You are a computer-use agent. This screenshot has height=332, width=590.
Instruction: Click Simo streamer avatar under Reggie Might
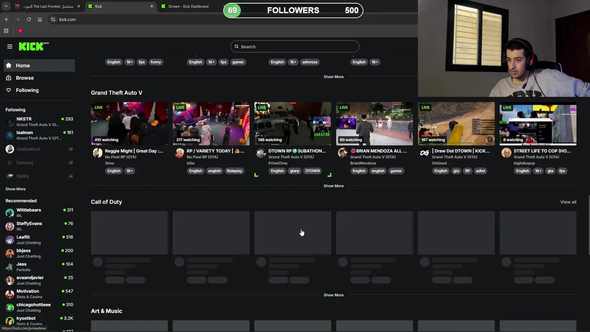coord(98,153)
